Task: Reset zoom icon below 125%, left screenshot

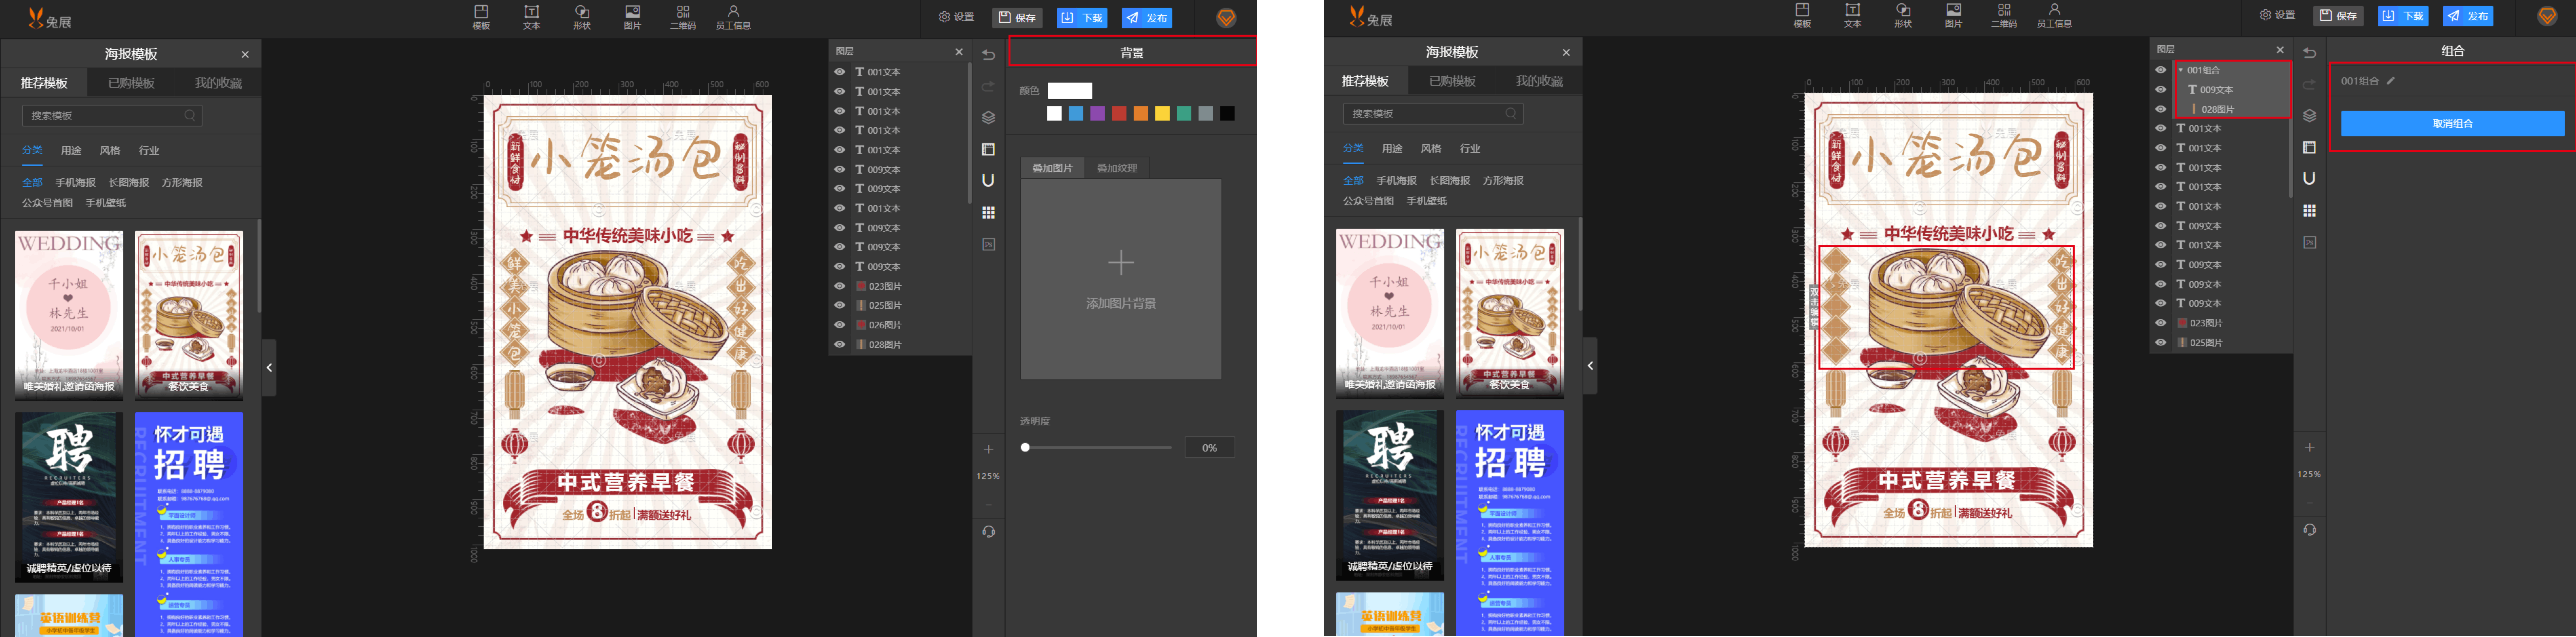Action: click(x=988, y=532)
